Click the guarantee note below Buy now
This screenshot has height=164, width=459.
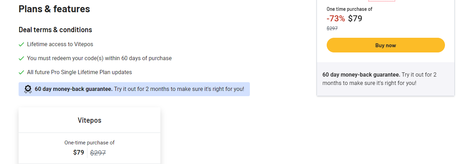click(379, 79)
